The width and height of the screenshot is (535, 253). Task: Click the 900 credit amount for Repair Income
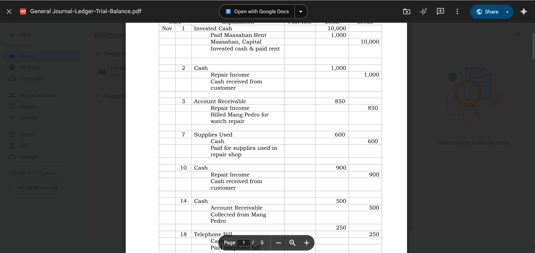pos(374,174)
